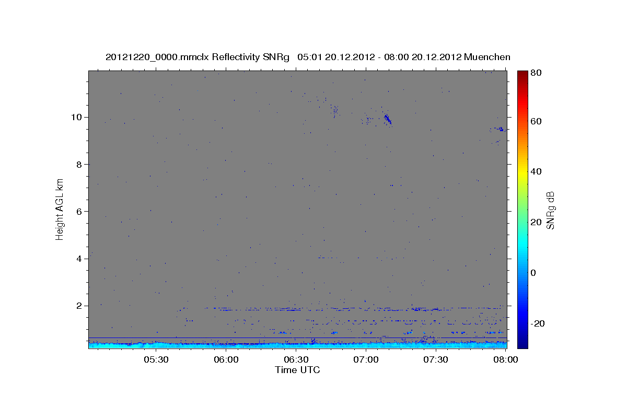Click the dark red top of the colorbar
This screenshot has width=627, height=418.
(x=522, y=74)
